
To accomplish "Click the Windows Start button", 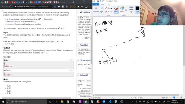I will (3, 101).
